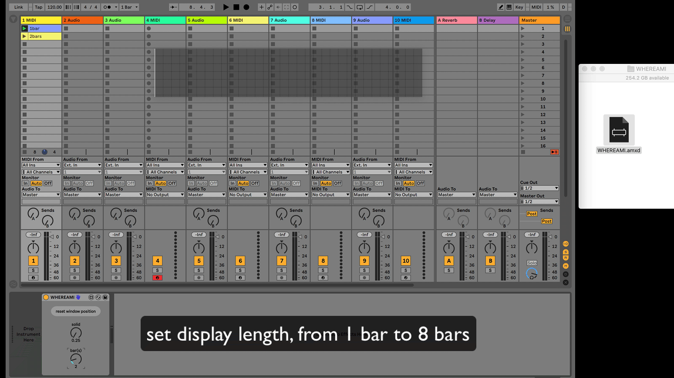Click the MIDI Arrangement Overdub plus icon
674x378 pixels.
click(261, 7)
